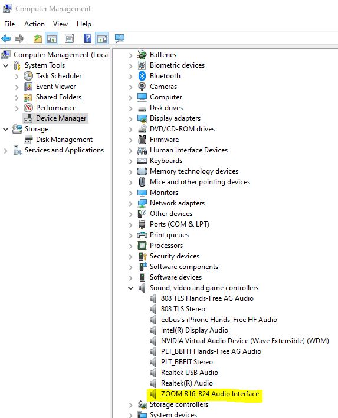This screenshot has width=338, height=418.
Task: Select PLT_BBFIT Stereo device
Action: (187, 362)
